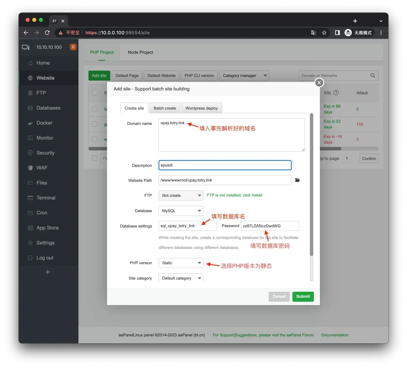Click the green Submit button
The image size is (407, 368).
click(x=303, y=297)
